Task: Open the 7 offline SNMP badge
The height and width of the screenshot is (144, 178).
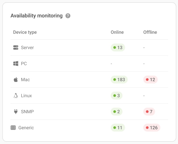Action: coord(149,112)
